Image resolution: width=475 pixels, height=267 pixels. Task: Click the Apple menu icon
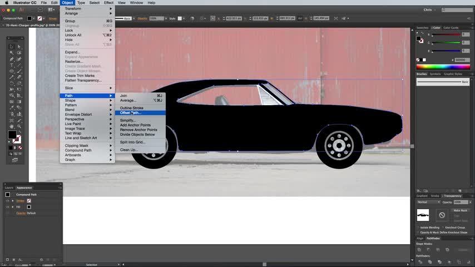click(x=6, y=3)
